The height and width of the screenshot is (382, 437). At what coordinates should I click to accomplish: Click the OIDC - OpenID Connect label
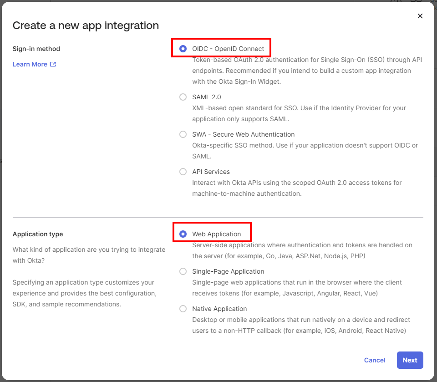(x=228, y=49)
